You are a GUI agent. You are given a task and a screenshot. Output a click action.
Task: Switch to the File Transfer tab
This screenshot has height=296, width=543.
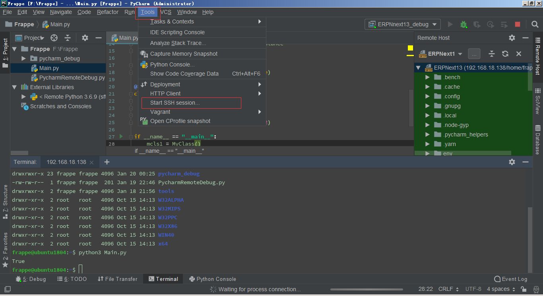click(117, 279)
